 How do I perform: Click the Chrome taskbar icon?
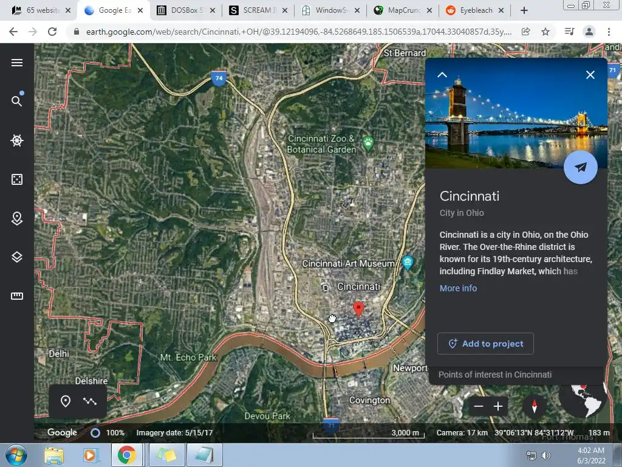click(x=126, y=455)
